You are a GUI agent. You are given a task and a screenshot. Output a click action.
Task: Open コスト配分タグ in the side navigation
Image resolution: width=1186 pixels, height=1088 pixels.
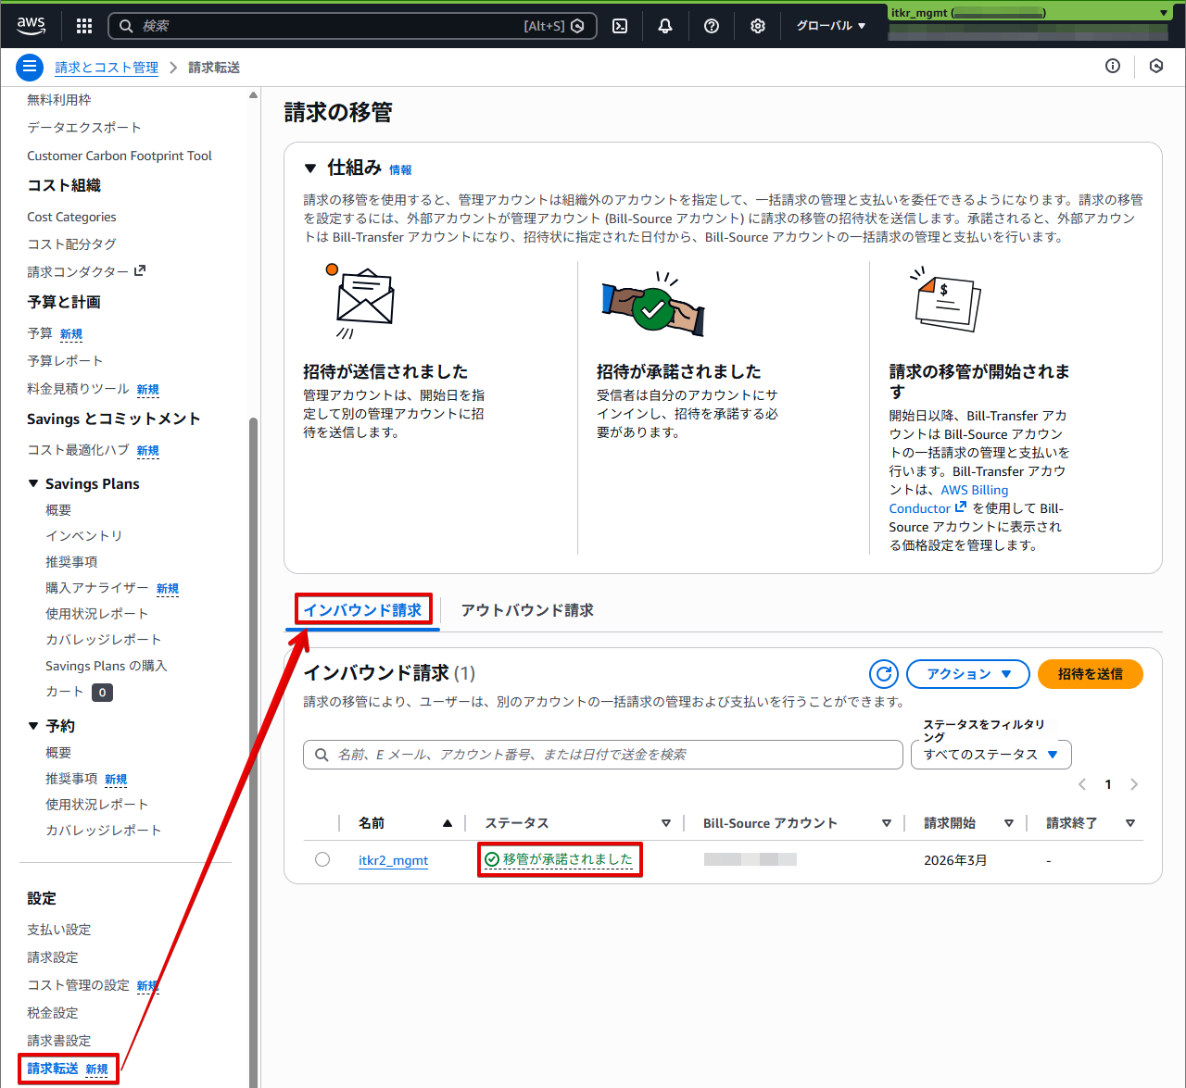tap(71, 244)
